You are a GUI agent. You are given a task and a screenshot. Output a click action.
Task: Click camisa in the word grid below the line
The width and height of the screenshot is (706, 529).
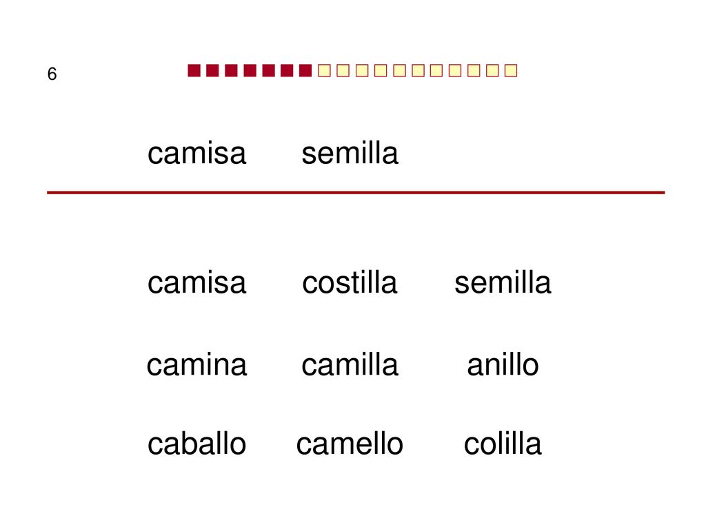click(196, 282)
